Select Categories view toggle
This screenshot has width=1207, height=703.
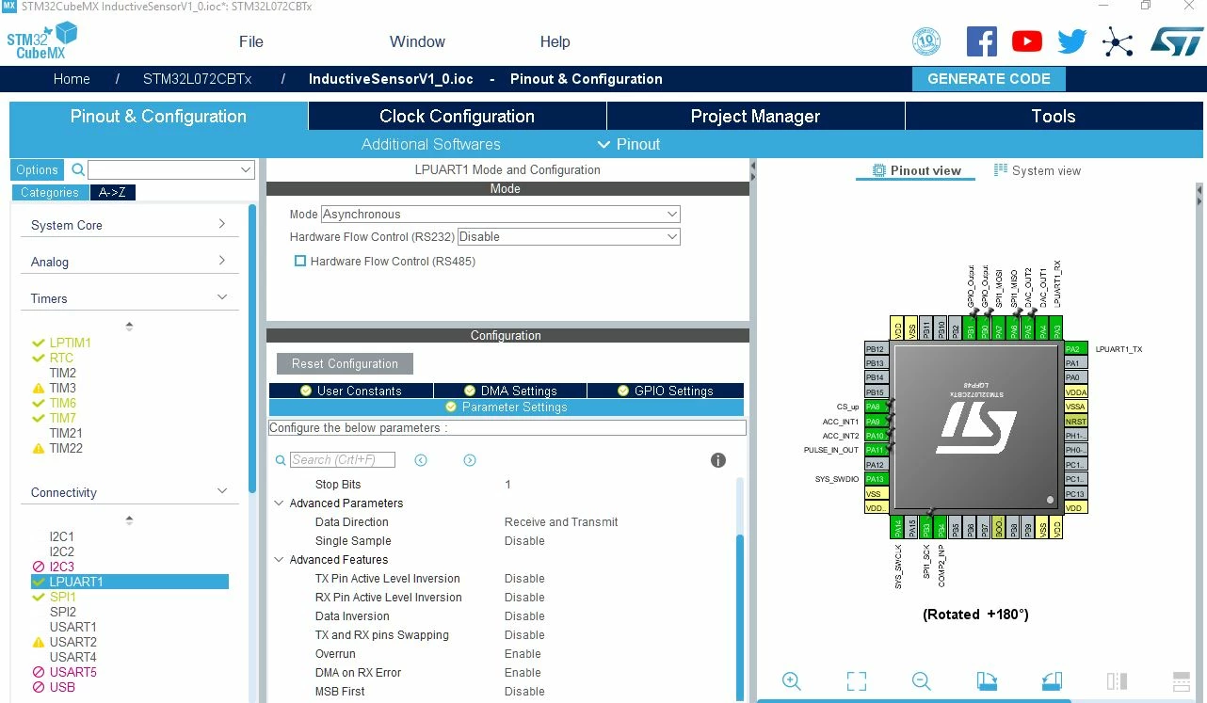pos(50,192)
